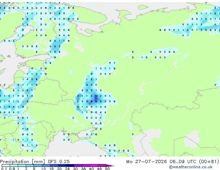Pick the 15–20 mm blue legend swatch
220x170 pixels.
(x=54, y=165)
